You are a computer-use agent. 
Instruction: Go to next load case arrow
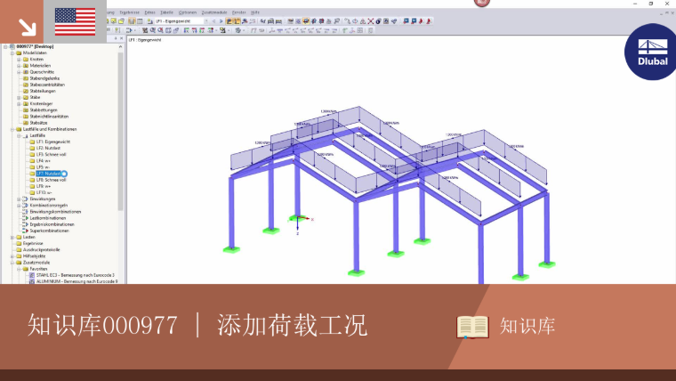coord(221,21)
